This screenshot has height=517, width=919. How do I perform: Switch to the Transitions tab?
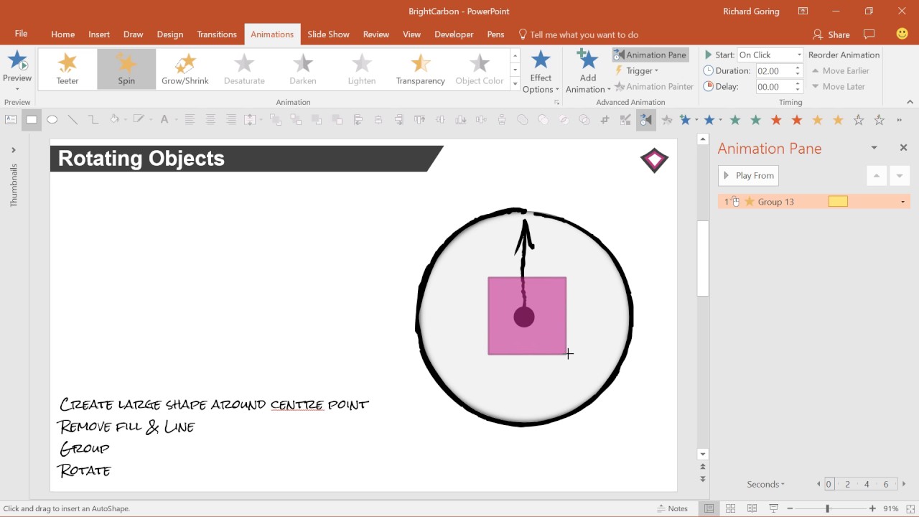tap(217, 34)
